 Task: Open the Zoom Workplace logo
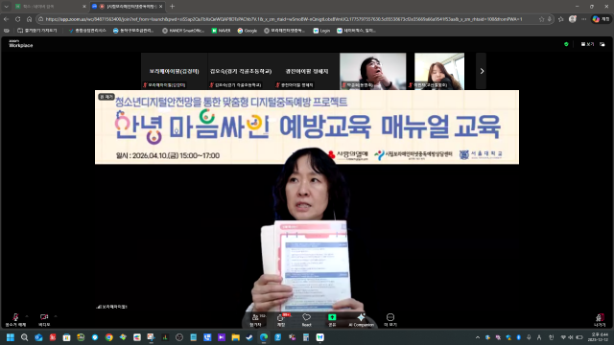[20, 44]
